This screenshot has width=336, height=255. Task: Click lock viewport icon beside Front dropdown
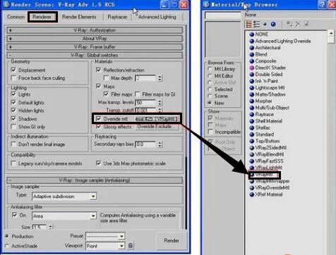click(131, 246)
